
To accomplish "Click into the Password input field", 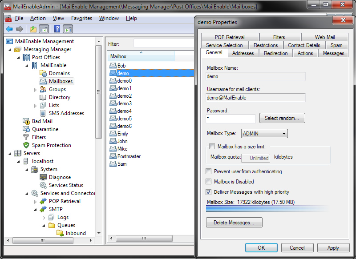I will [231, 119].
